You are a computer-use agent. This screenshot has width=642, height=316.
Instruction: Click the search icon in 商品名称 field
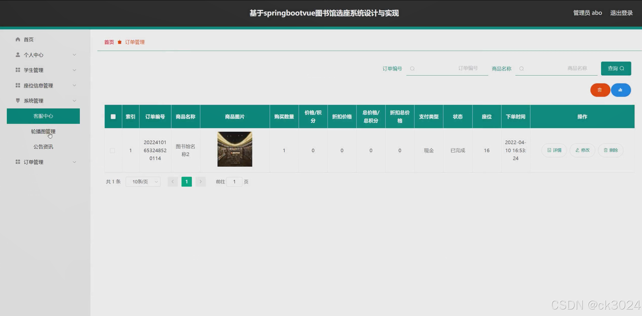tap(522, 69)
